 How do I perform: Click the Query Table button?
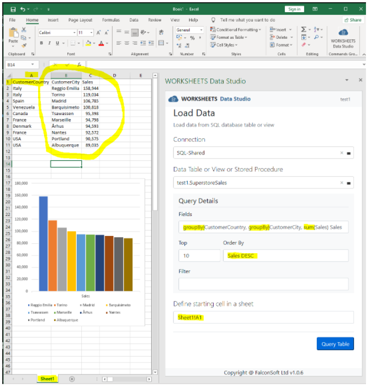[335, 344]
